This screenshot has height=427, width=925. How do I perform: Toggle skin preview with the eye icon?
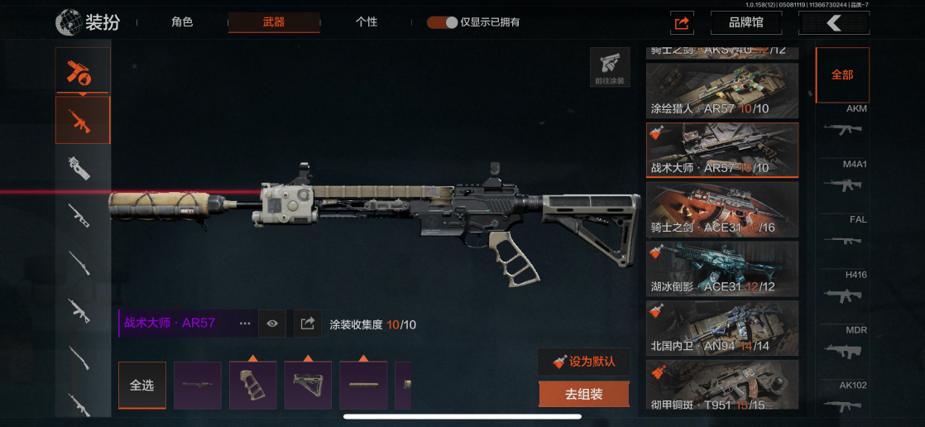272,324
